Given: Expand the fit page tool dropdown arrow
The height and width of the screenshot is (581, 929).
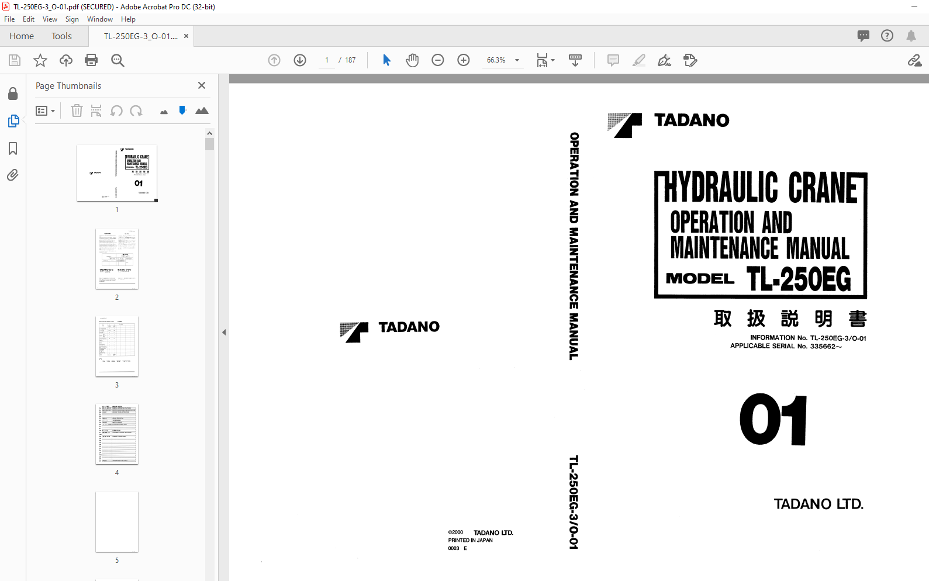Looking at the screenshot, I should pos(552,60).
